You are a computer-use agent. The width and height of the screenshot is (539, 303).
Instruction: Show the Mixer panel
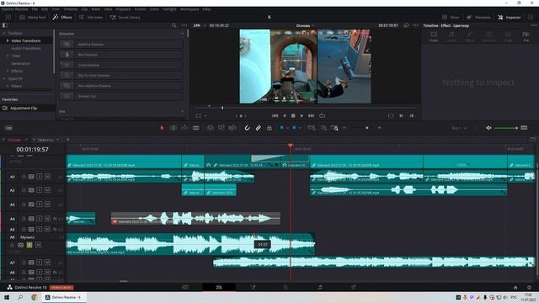click(x=451, y=17)
